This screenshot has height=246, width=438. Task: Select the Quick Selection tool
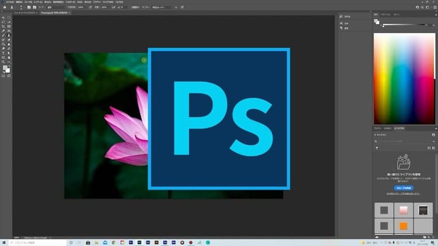pos(9,22)
